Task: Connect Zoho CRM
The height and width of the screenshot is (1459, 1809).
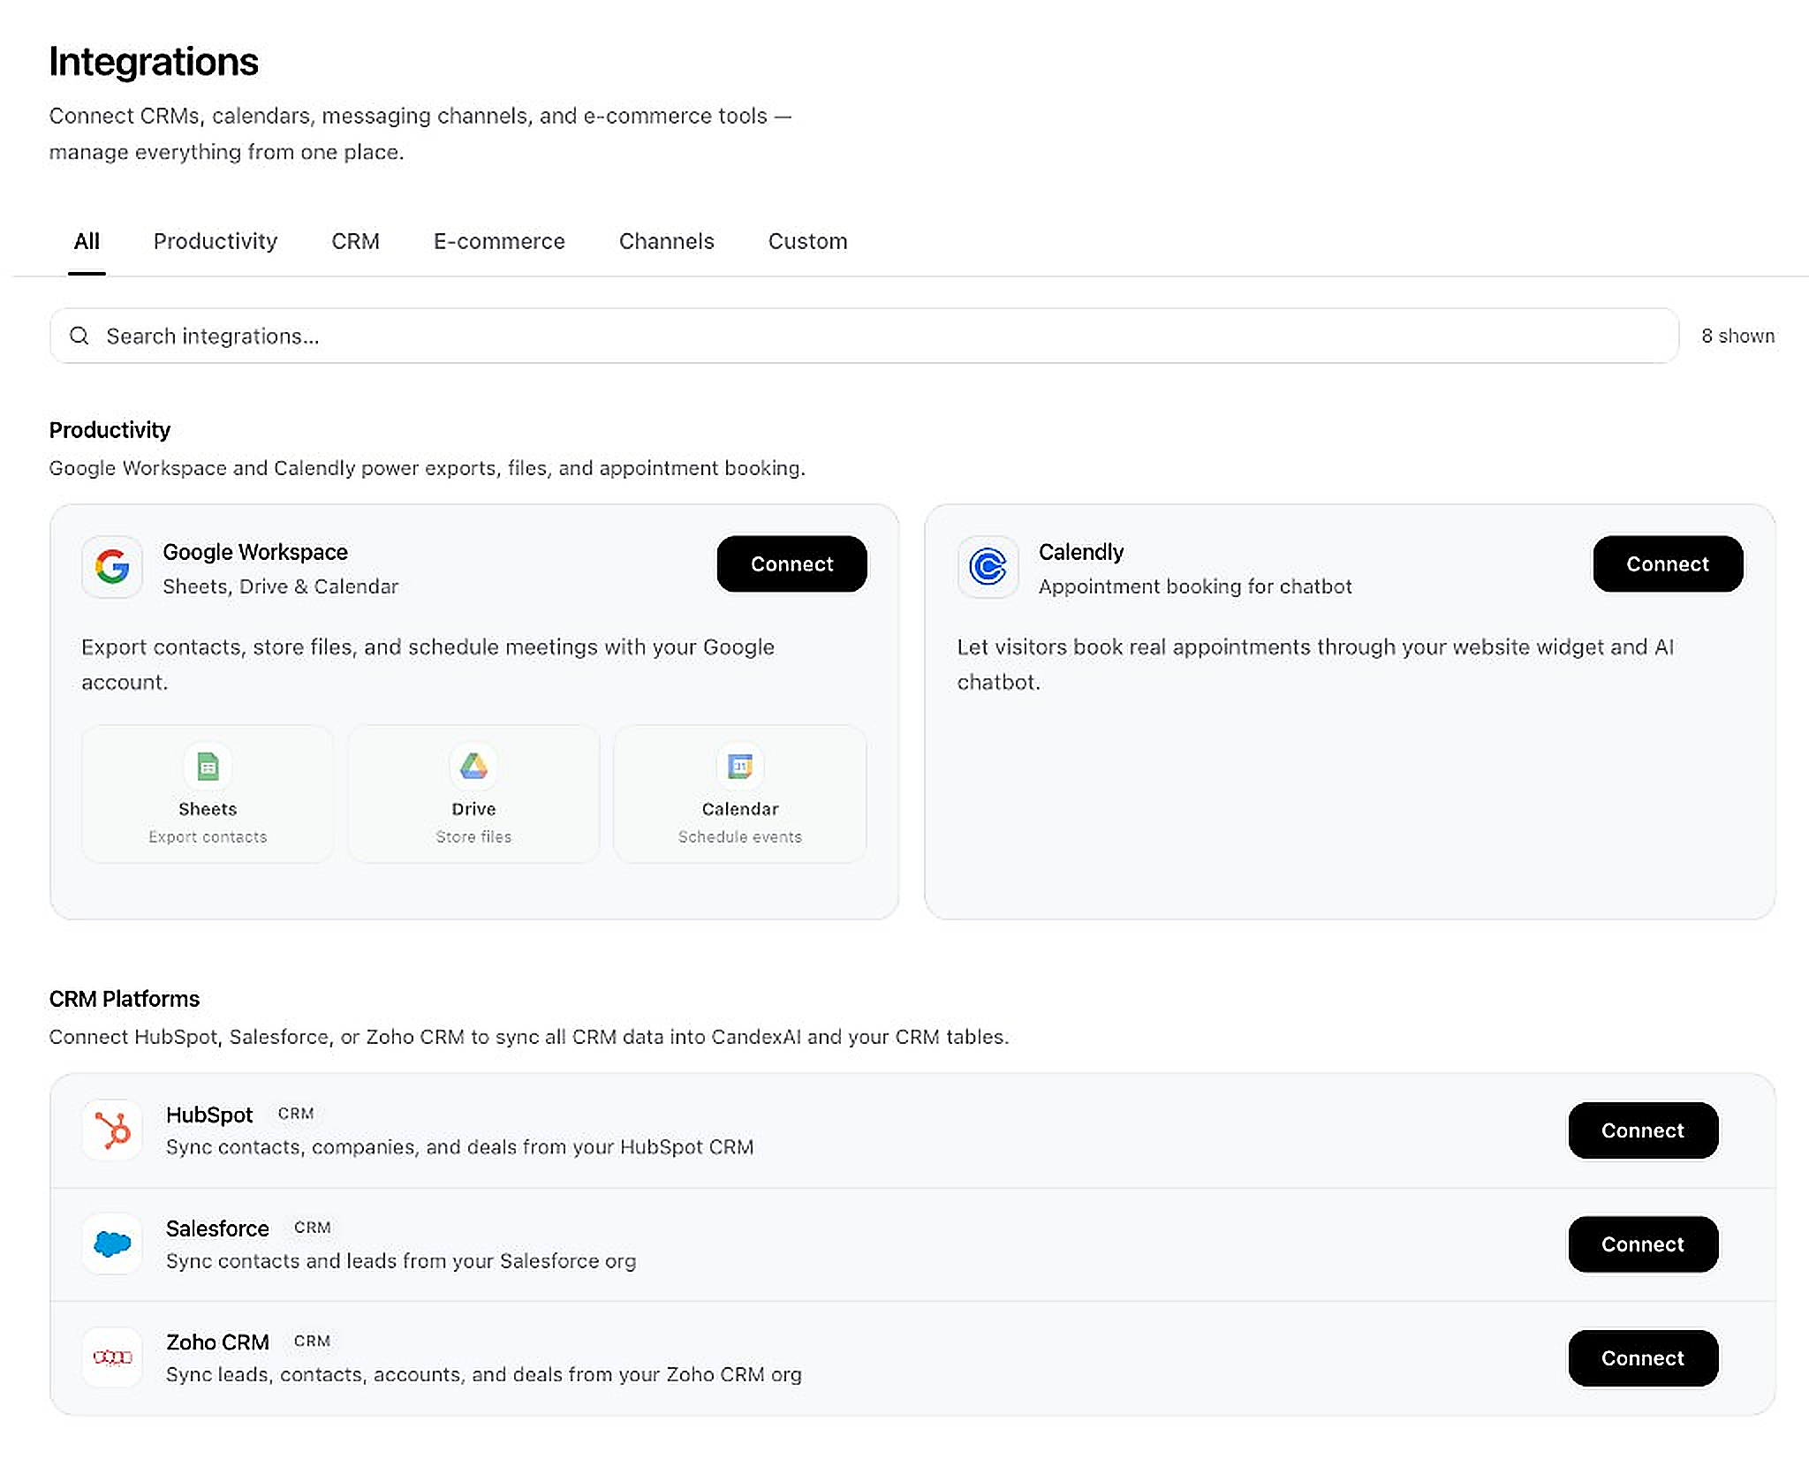Action: pos(1643,1358)
